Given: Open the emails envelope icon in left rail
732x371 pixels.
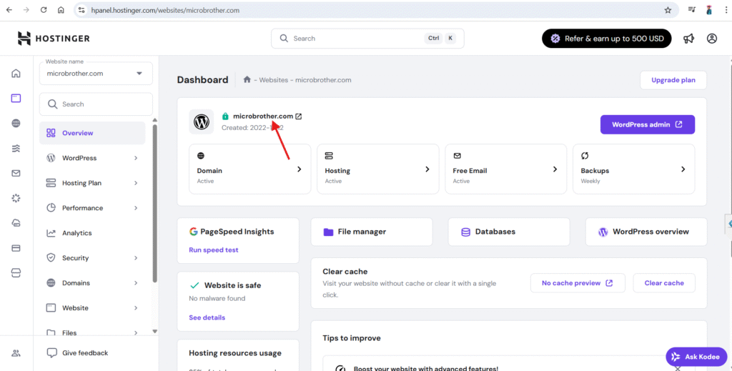Looking at the screenshot, I should [16, 173].
